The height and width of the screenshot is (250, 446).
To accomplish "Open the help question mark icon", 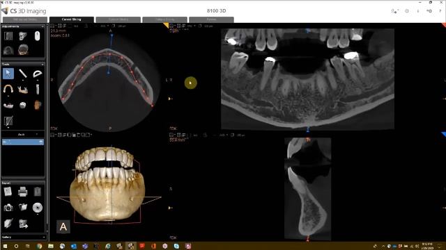I will tap(440, 11).
